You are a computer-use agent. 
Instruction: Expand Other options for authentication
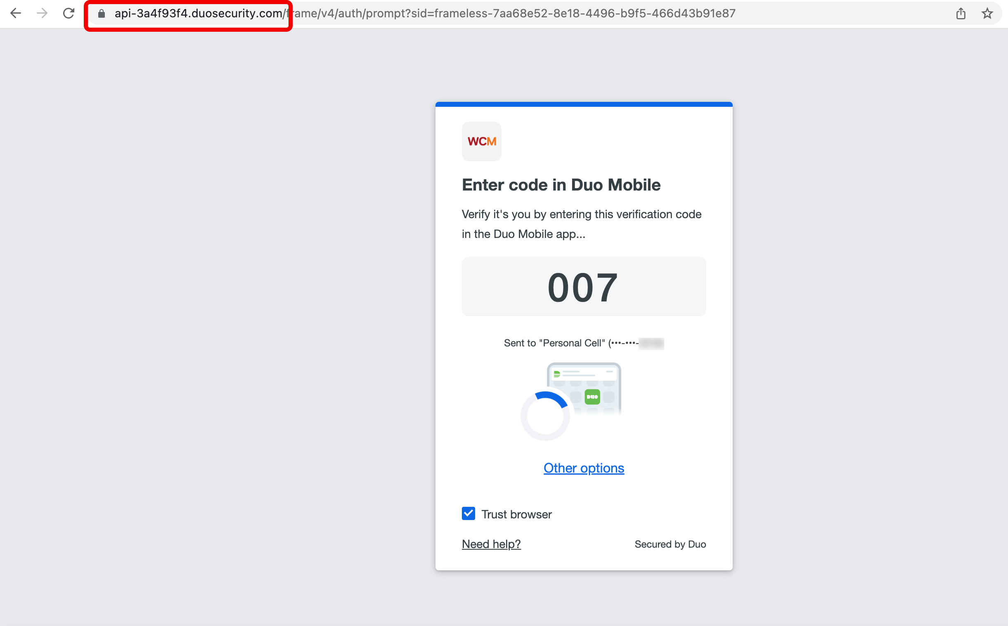(584, 467)
